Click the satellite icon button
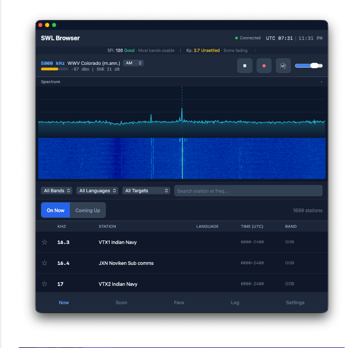This screenshot has height=348, width=348. pos(283,66)
